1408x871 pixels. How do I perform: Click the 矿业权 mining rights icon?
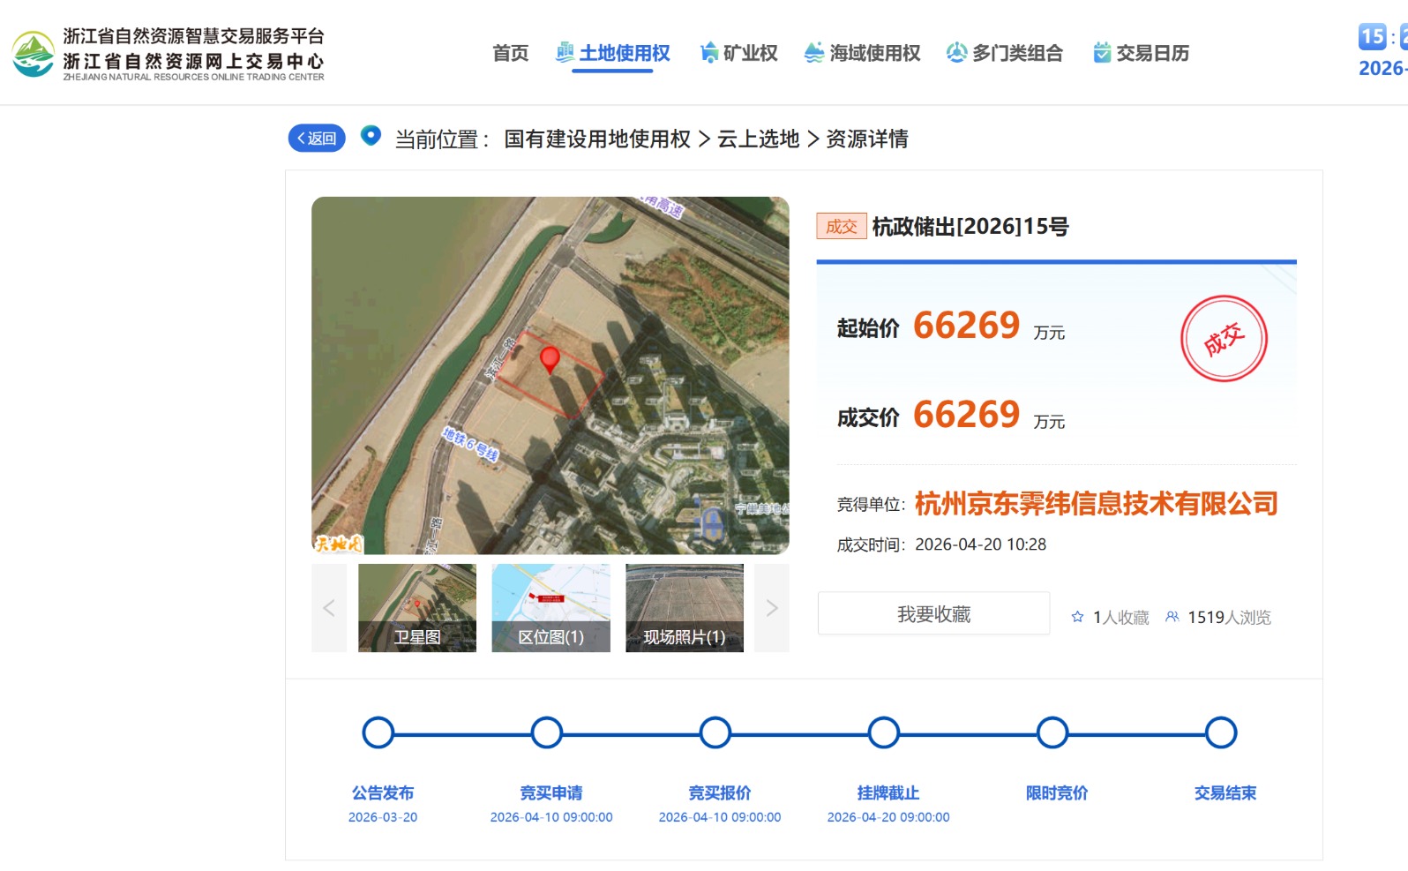click(x=708, y=53)
